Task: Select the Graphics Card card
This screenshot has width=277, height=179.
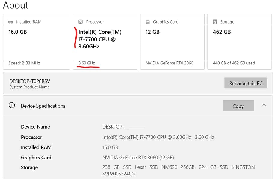Action: 172,42
